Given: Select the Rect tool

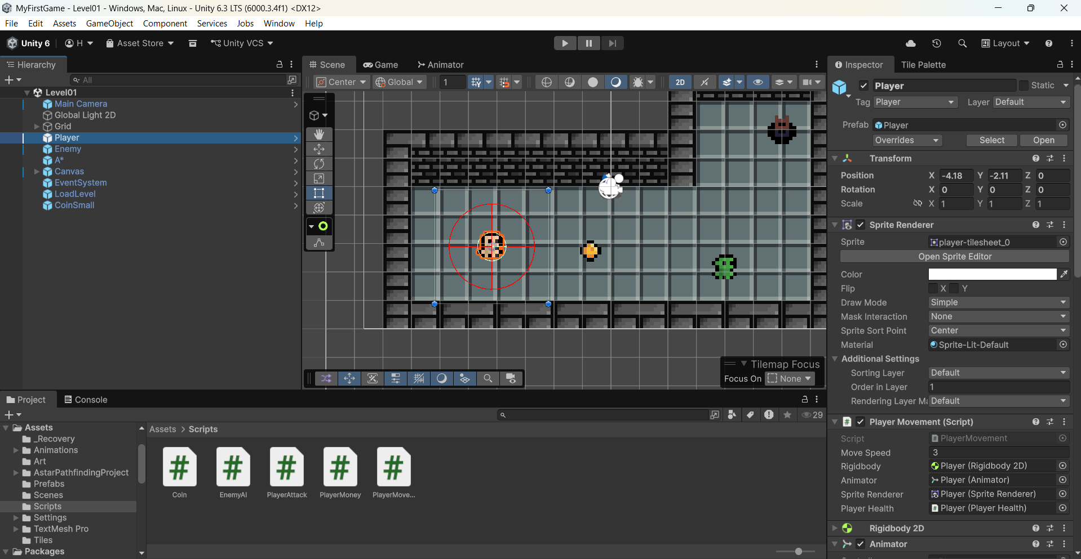Looking at the screenshot, I should point(319,193).
